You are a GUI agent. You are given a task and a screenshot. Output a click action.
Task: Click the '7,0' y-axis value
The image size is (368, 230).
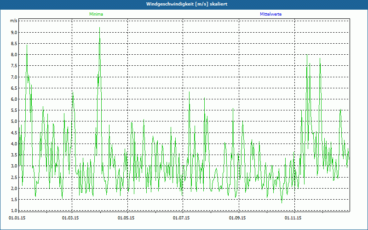tap(14, 77)
